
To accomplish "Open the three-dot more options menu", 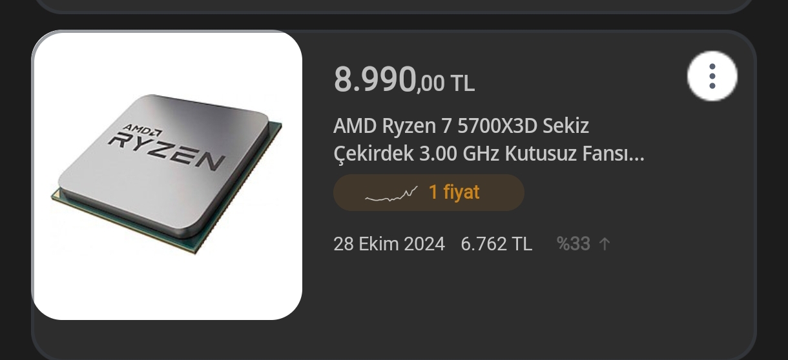I will [712, 76].
